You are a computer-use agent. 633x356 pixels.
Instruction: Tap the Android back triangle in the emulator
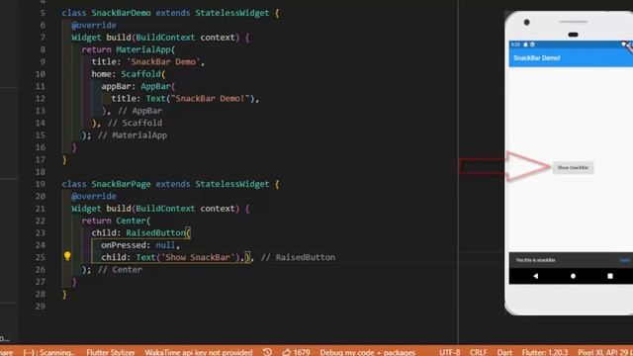[x=536, y=276]
